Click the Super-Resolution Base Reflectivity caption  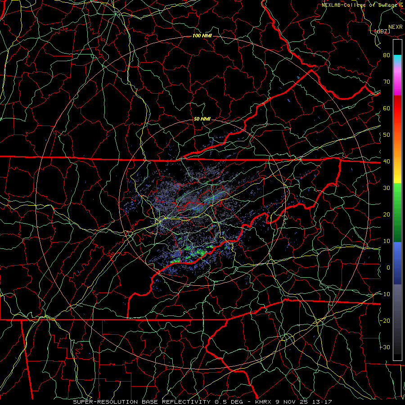[142, 402]
